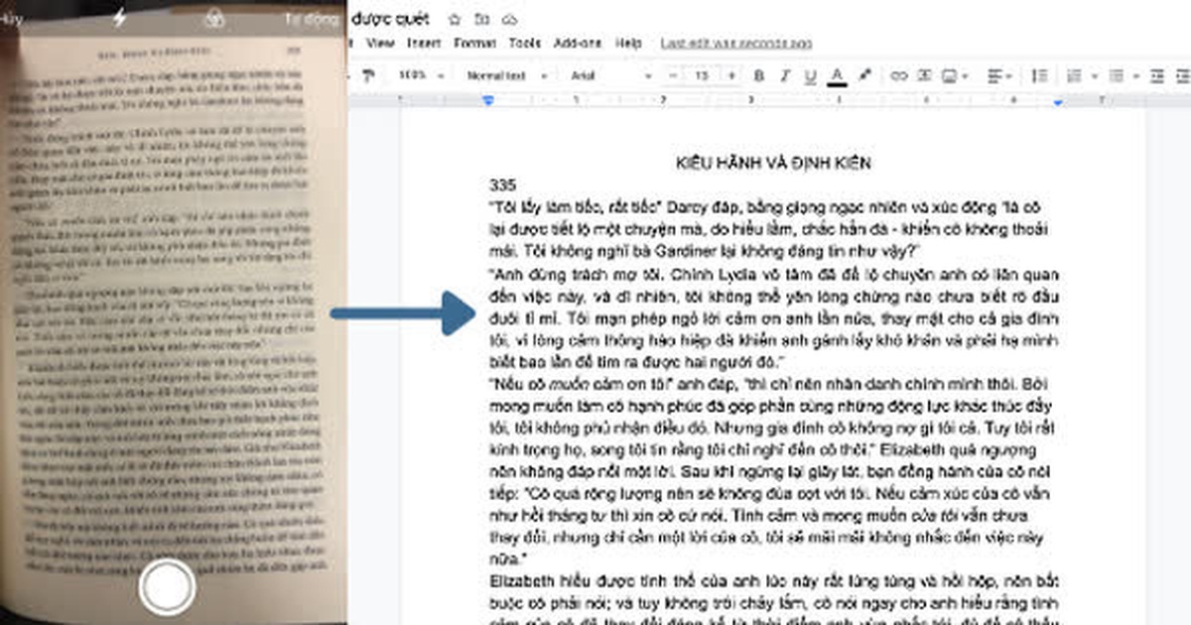The image size is (1191, 625).
Task: Click the move-to-folder icon beside the title
Action: pyautogui.click(x=481, y=19)
